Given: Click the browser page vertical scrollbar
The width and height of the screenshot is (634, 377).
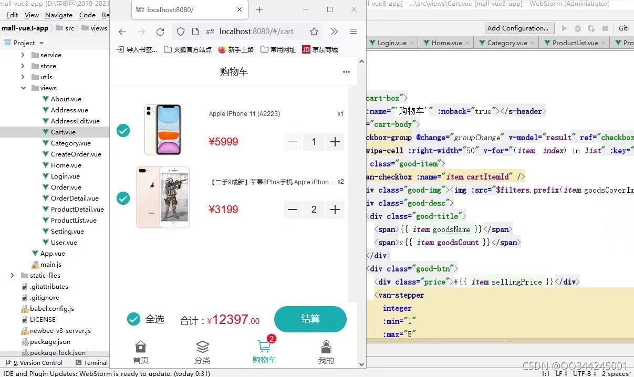Looking at the screenshot, I should click(361, 213).
